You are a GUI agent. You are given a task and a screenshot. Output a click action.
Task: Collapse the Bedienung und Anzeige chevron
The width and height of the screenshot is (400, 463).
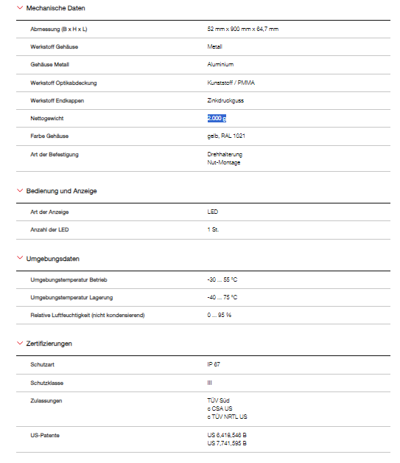pyautogui.click(x=20, y=190)
